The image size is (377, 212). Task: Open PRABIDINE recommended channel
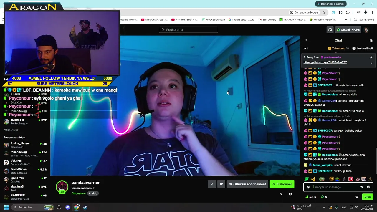(25, 197)
